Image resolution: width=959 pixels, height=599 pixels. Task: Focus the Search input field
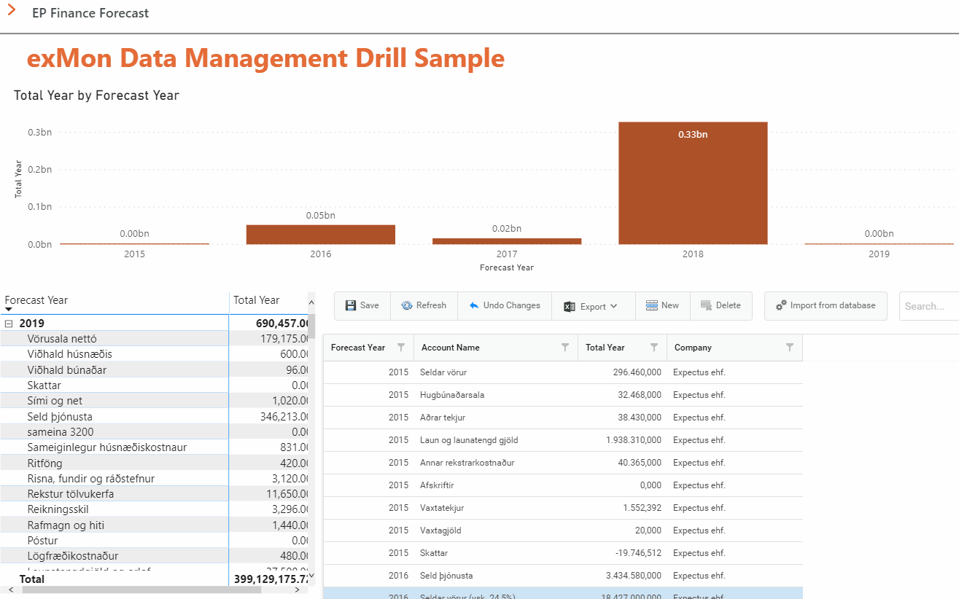[x=929, y=306]
